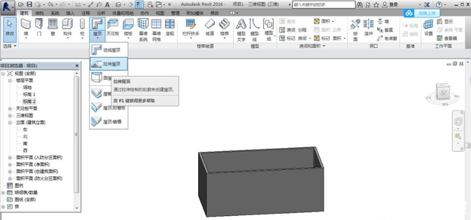Click the 天花板 (Ceiling) tool
This screenshot has height=220, width=471.
[x=113, y=28]
